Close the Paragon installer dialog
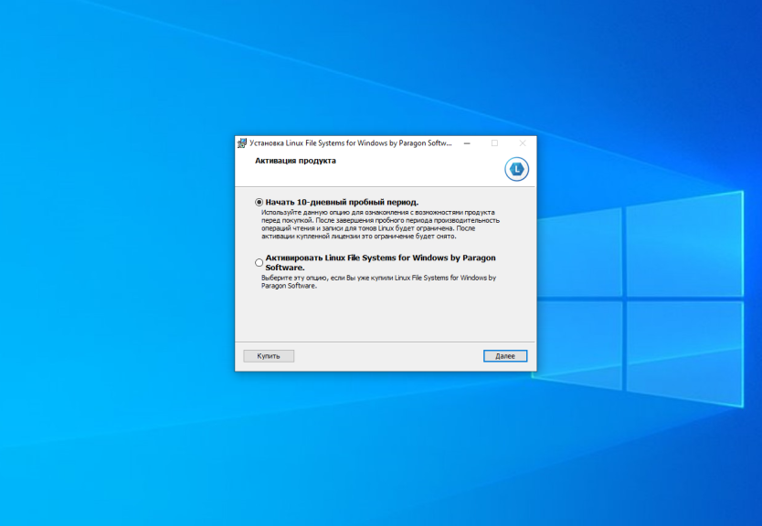Screen dimensions: 762x526 coord(523,143)
